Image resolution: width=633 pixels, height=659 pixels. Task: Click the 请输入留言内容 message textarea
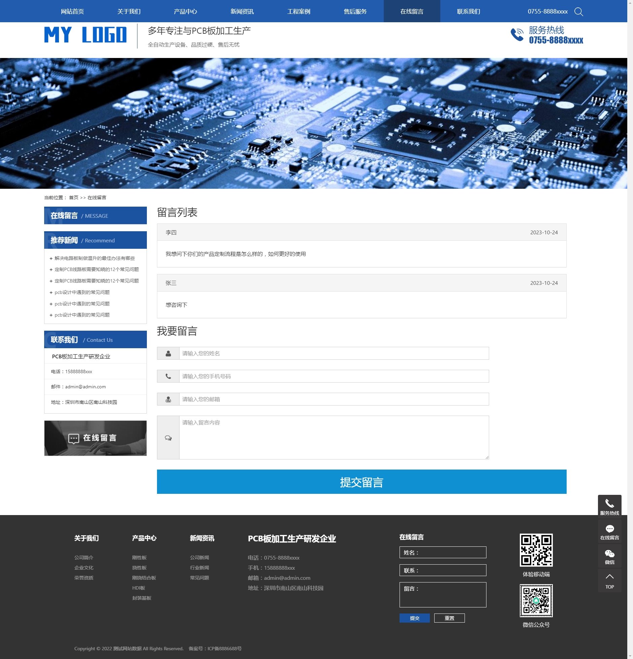click(x=334, y=437)
